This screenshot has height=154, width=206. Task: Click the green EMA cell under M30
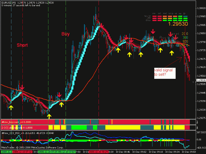point(170,20)
